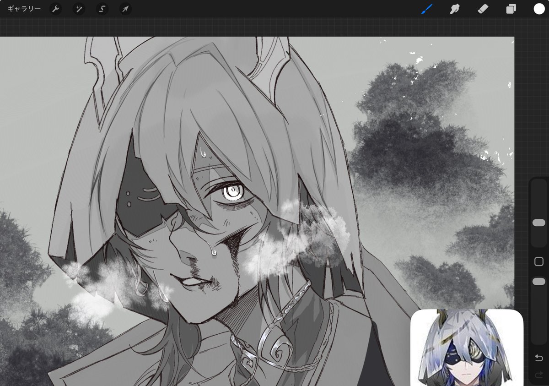Open the Actions wrench menu
Image resolution: width=549 pixels, height=386 pixels.
pyautogui.click(x=55, y=9)
